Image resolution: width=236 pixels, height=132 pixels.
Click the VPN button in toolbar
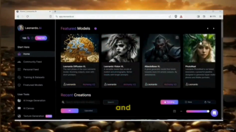[213, 16]
